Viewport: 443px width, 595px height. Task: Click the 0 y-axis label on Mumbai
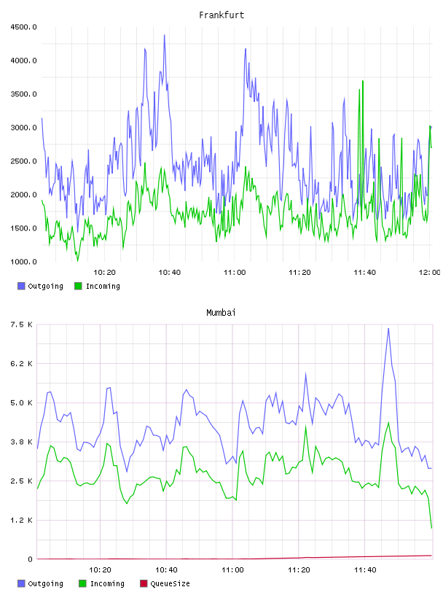[x=30, y=559]
